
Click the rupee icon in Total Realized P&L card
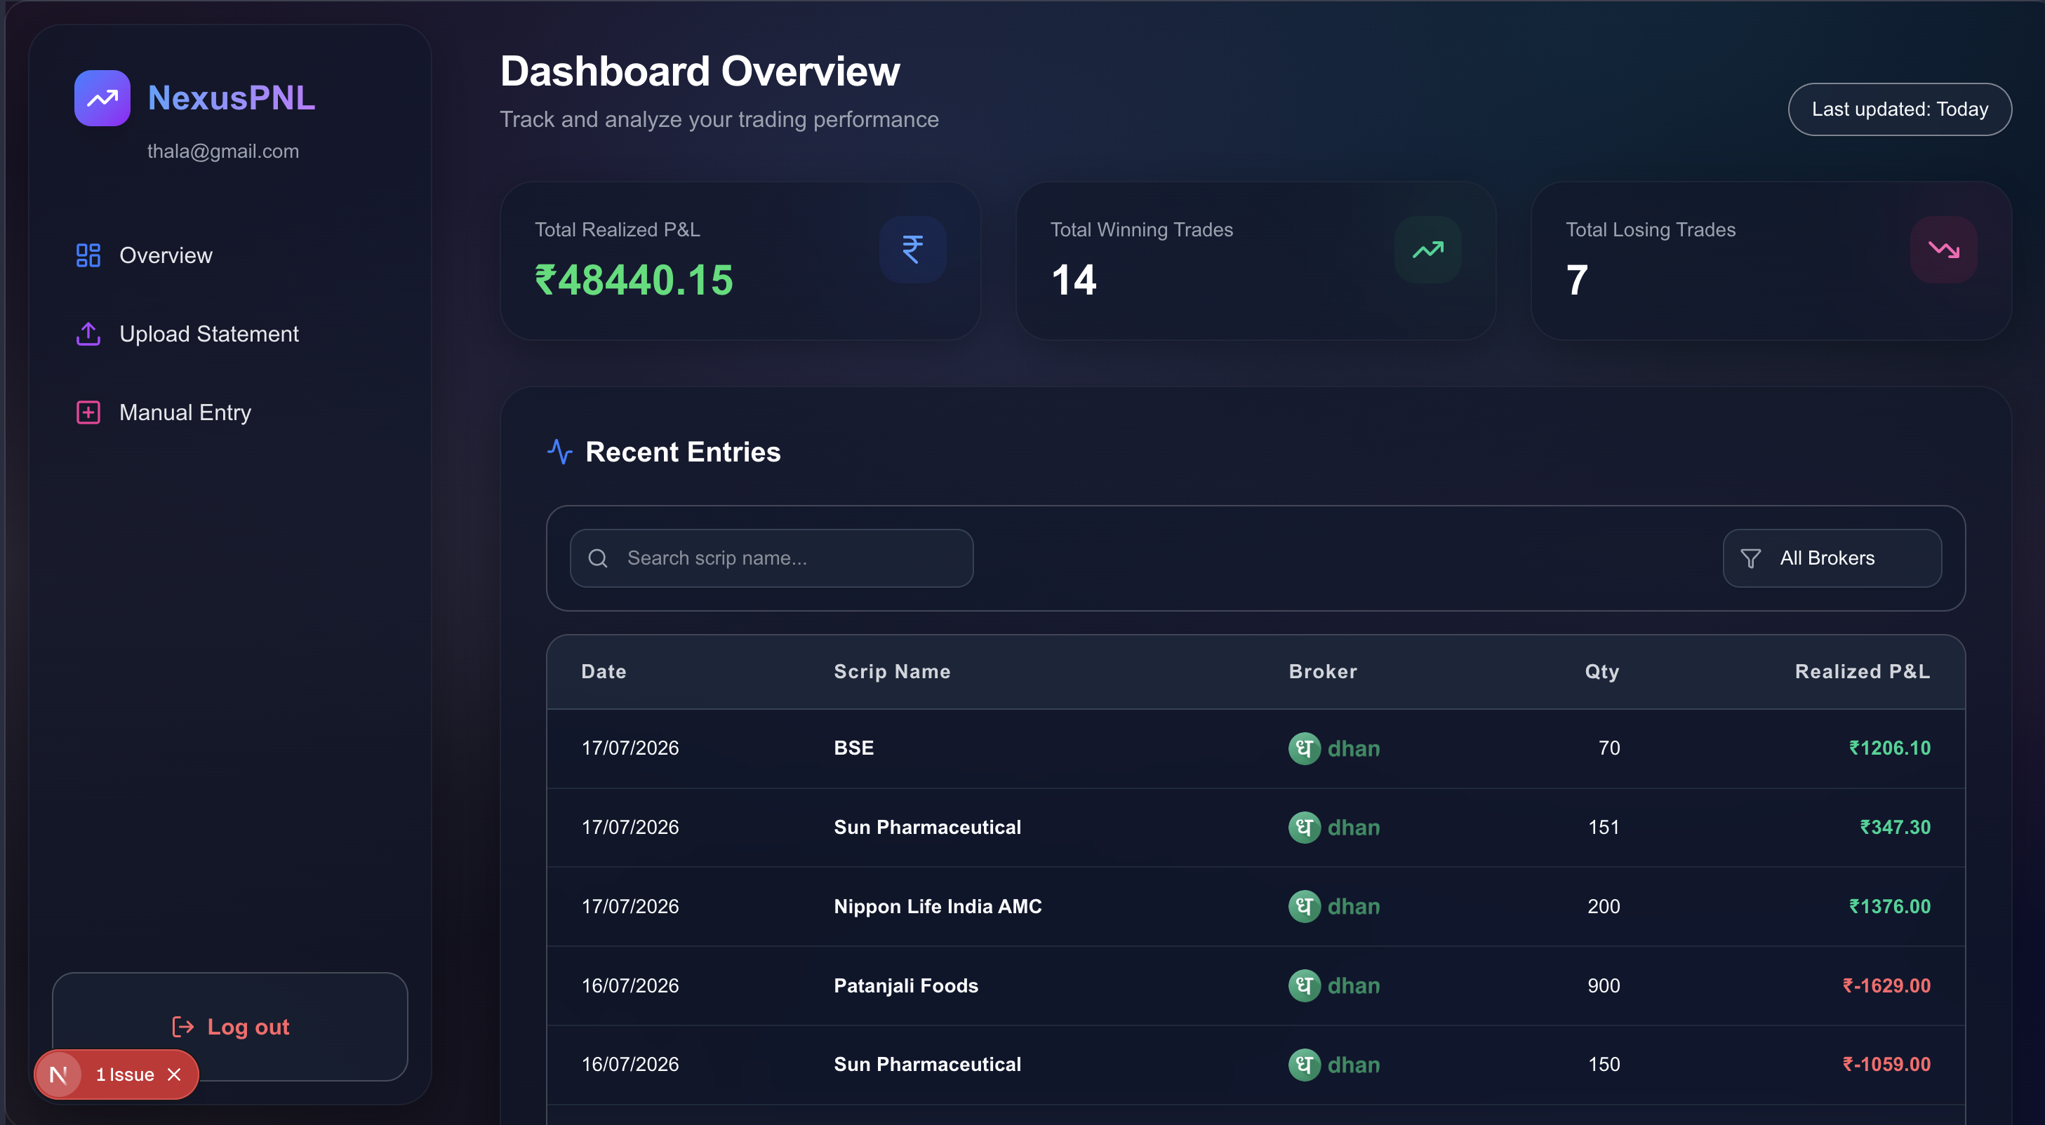(x=913, y=250)
